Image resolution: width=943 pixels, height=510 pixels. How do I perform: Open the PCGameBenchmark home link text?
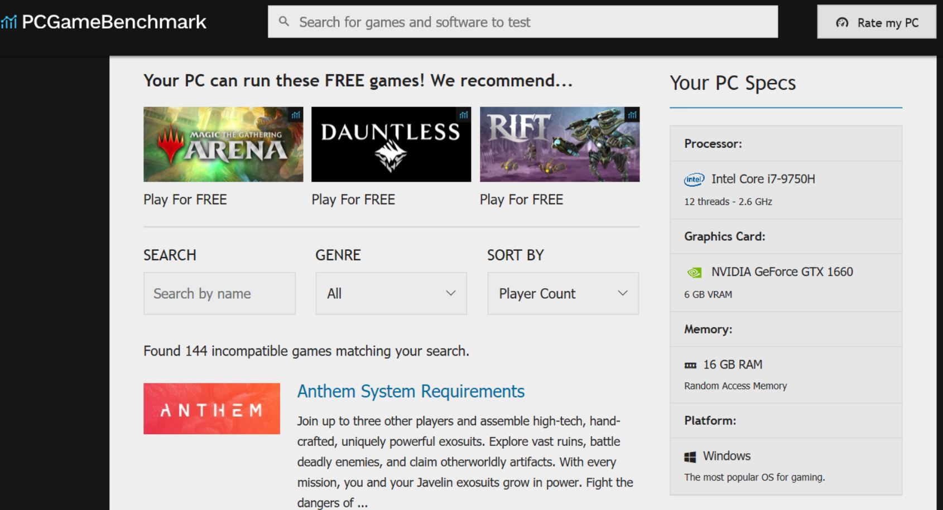pyautogui.click(x=114, y=22)
